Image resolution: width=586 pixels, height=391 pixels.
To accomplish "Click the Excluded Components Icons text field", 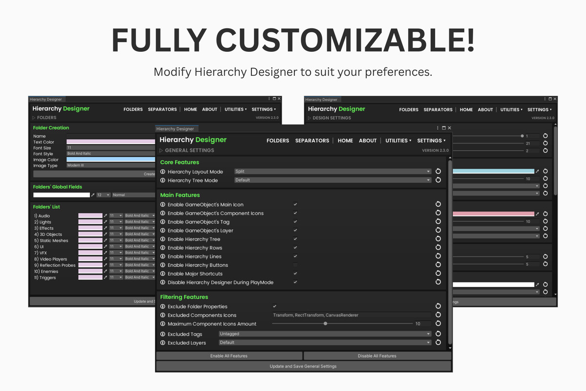I will [x=352, y=315].
